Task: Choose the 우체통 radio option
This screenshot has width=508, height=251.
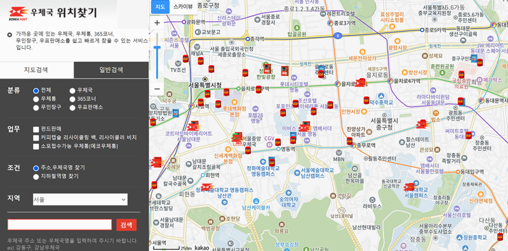Action: pos(36,100)
